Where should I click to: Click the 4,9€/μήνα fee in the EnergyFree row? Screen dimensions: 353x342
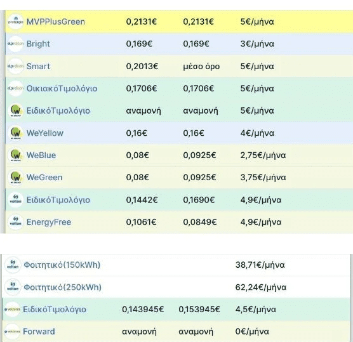click(261, 222)
